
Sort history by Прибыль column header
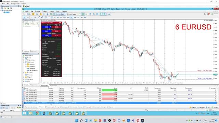(173, 88)
